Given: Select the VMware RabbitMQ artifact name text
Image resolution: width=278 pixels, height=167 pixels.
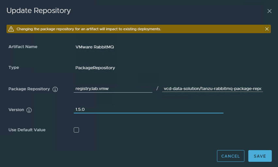Looking at the screenshot, I should (x=95, y=47).
